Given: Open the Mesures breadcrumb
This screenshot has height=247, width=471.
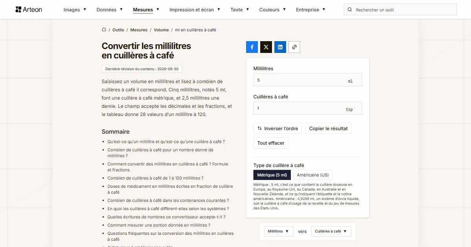Looking at the screenshot, I should (x=139, y=30).
